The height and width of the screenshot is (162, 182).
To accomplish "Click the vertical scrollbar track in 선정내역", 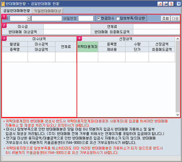I will [x=178, y=77].
